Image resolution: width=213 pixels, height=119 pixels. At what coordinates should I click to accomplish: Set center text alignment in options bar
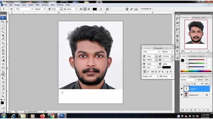(x=85, y=9)
